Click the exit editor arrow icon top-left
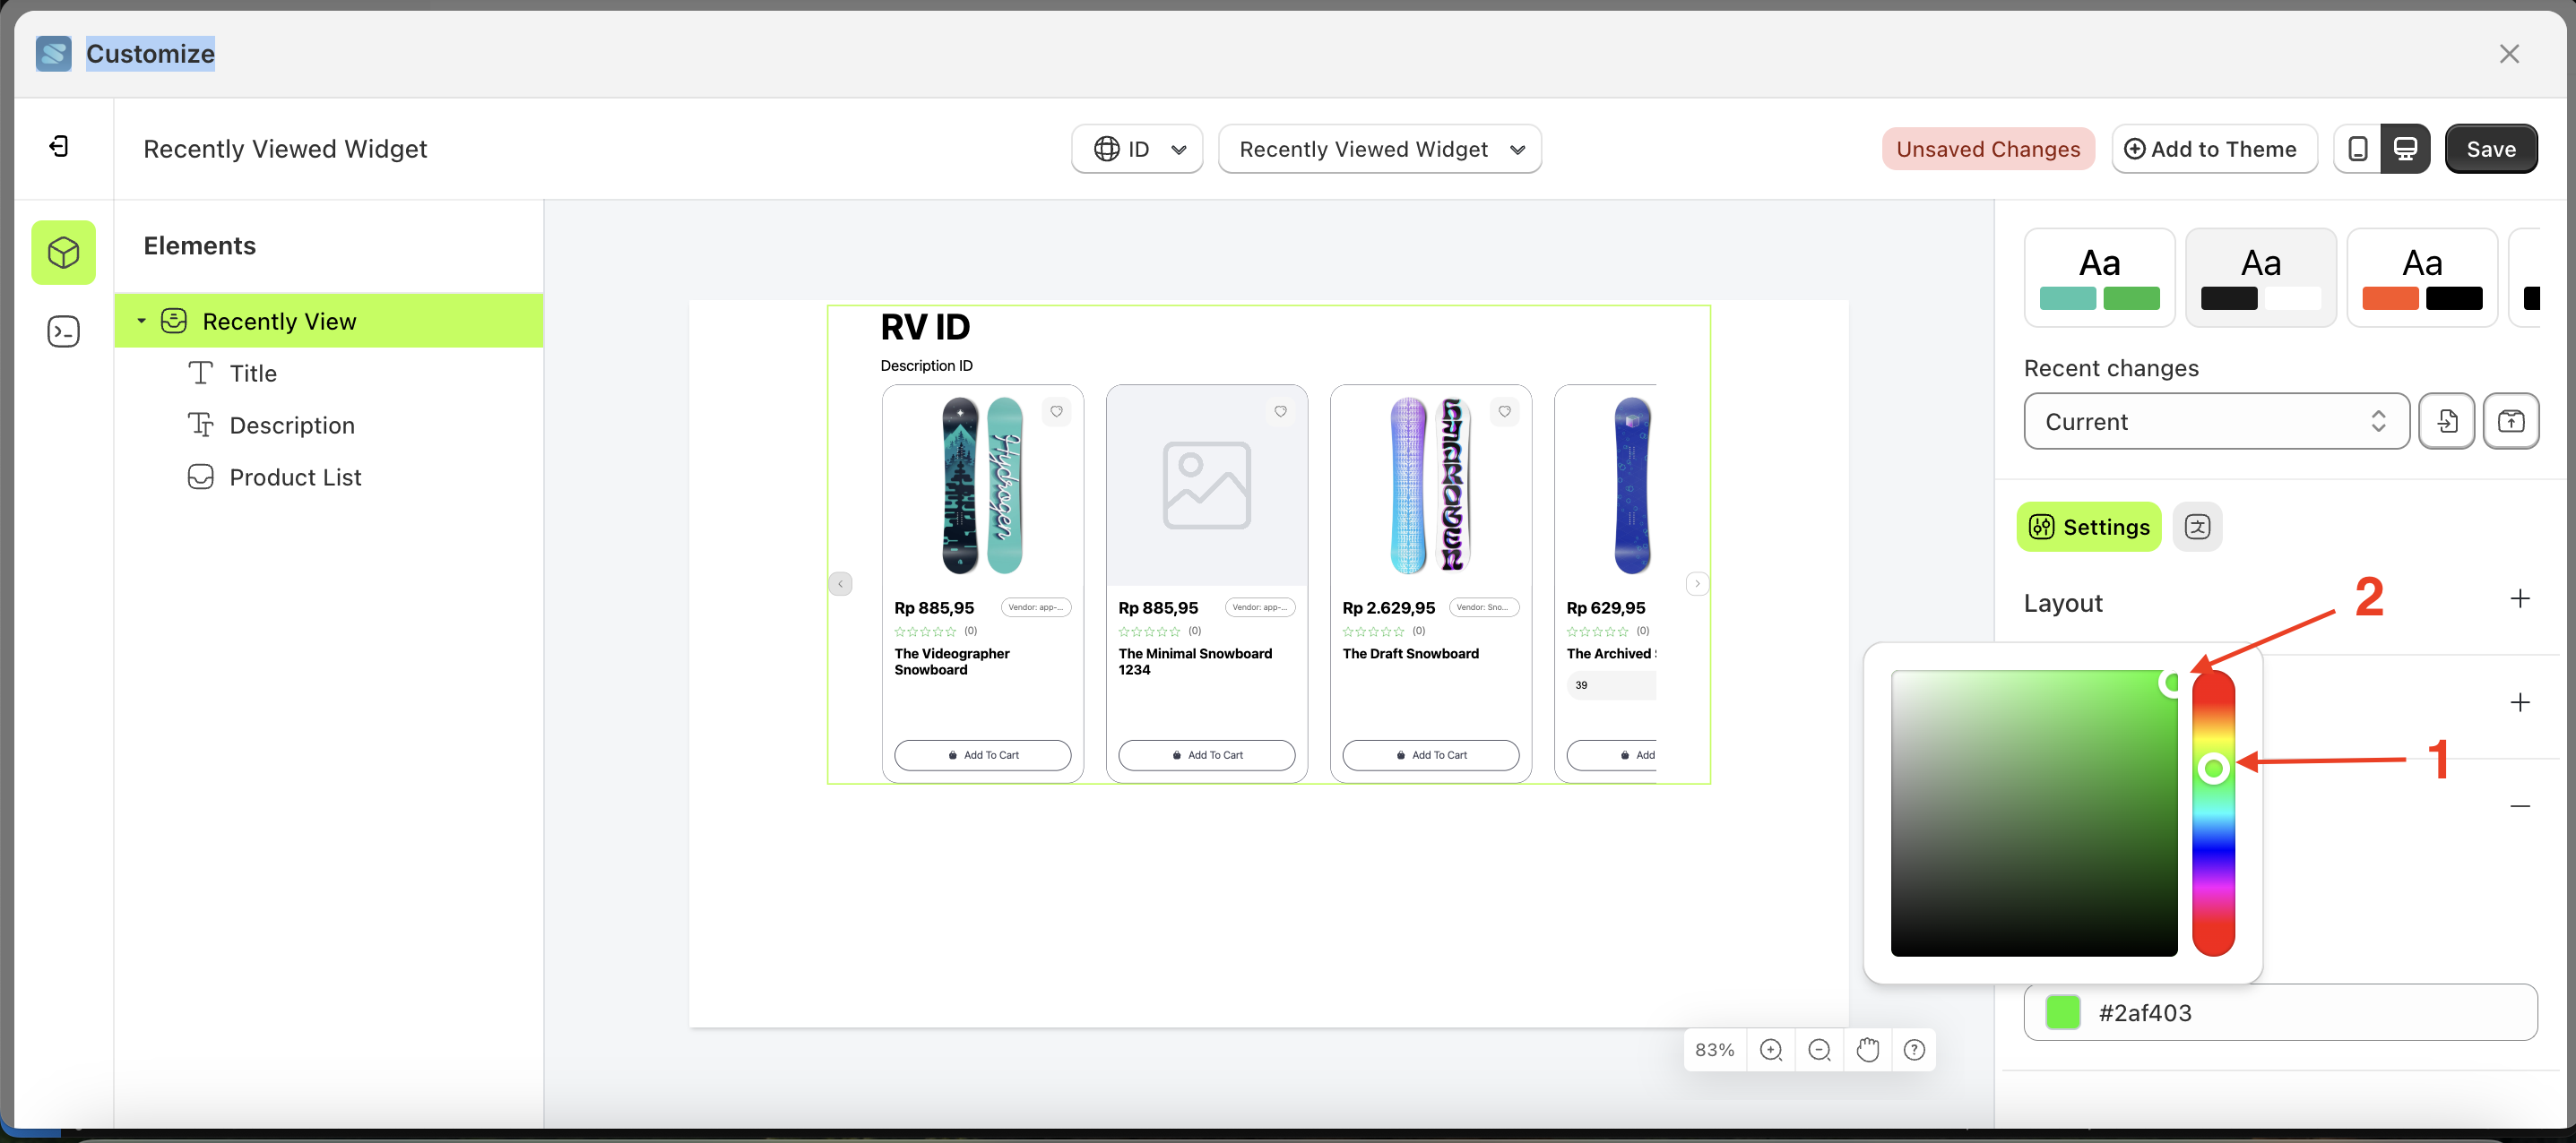 59,146
